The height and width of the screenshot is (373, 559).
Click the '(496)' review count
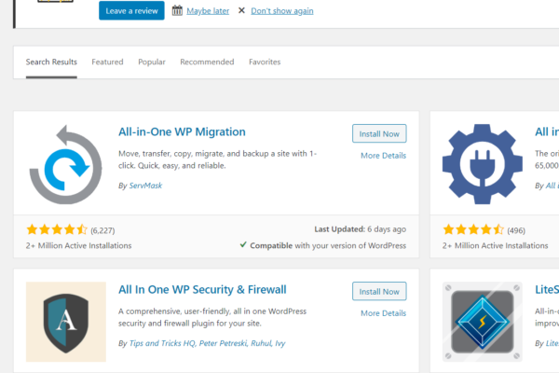click(516, 230)
